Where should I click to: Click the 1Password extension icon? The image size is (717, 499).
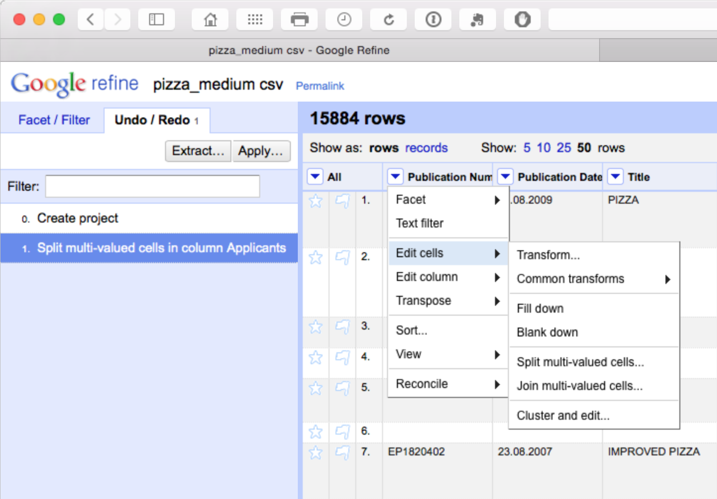click(x=433, y=20)
